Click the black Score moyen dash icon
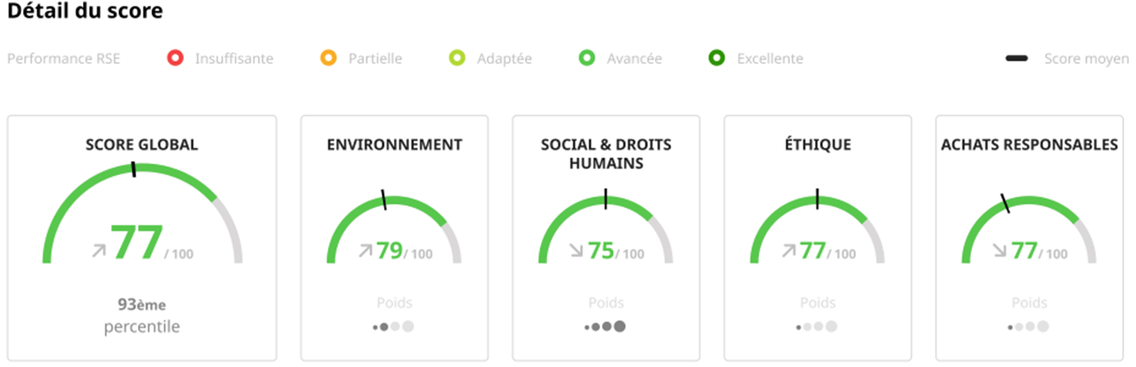 tap(1016, 59)
